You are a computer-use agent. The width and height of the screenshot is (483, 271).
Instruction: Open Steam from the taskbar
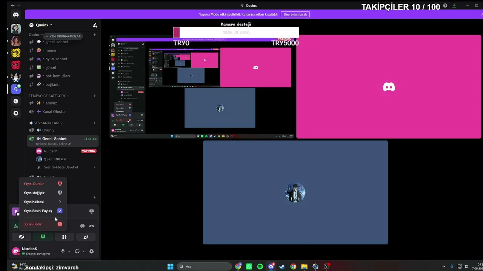coord(282,266)
